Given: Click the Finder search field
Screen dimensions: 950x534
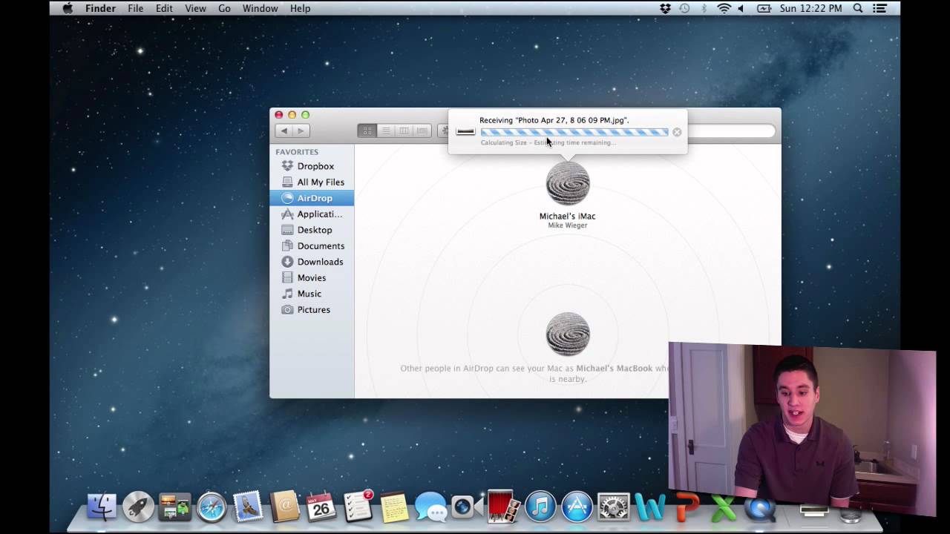Looking at the screenshot, I should (731, 131).
